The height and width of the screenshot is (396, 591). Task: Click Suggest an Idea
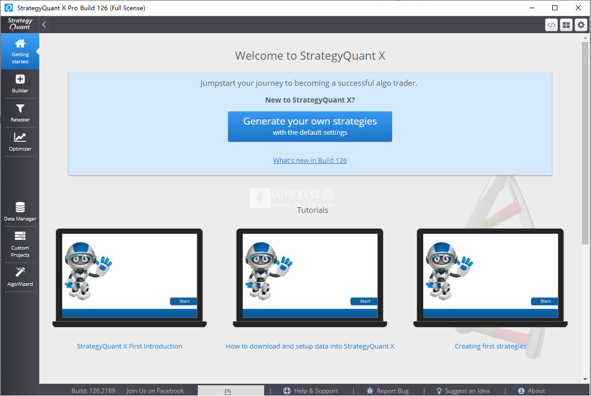pos(463,391)
